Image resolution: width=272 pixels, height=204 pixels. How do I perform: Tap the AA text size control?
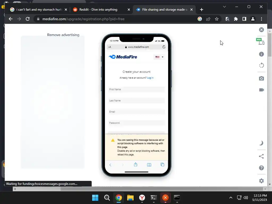[109, 47]
